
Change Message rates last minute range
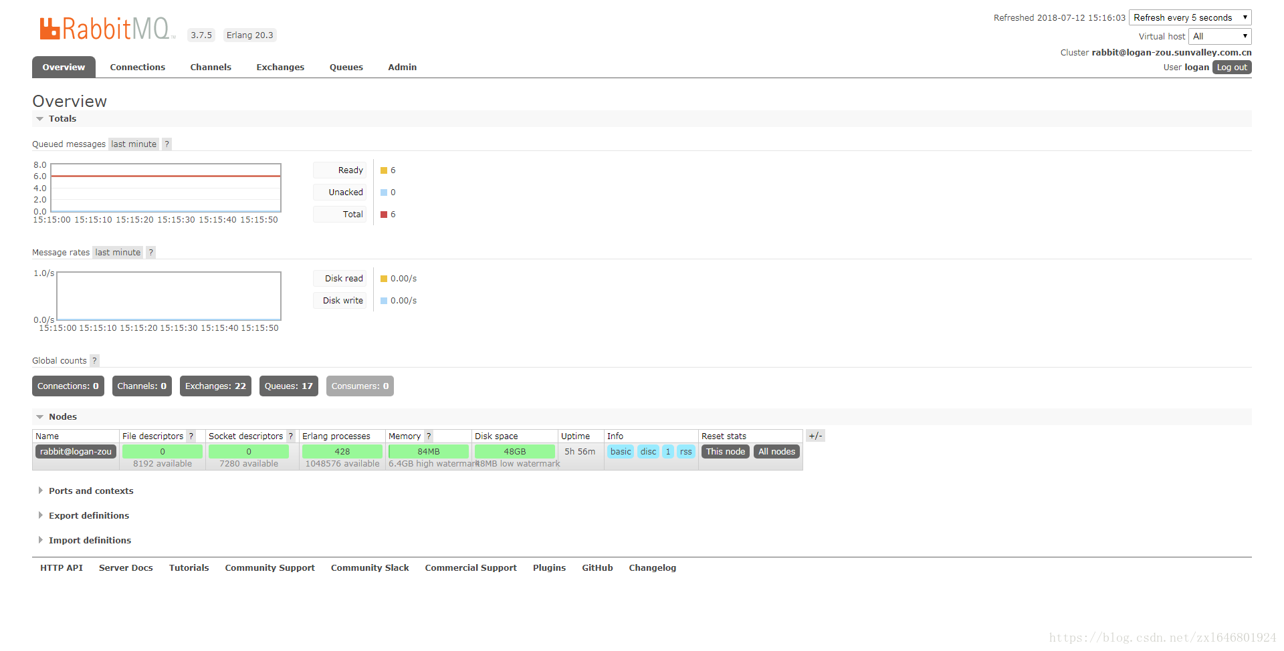(x=118, y=252)
